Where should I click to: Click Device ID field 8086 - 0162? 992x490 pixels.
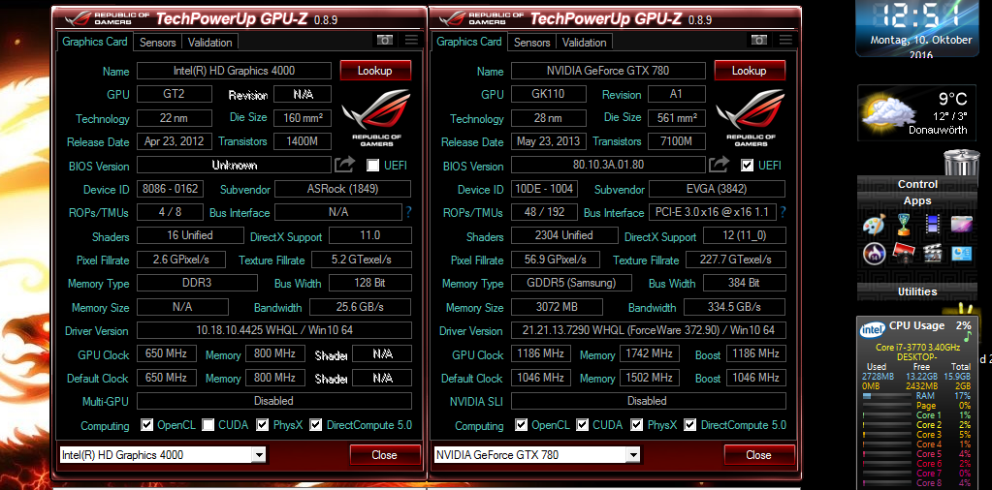point(171,189)
